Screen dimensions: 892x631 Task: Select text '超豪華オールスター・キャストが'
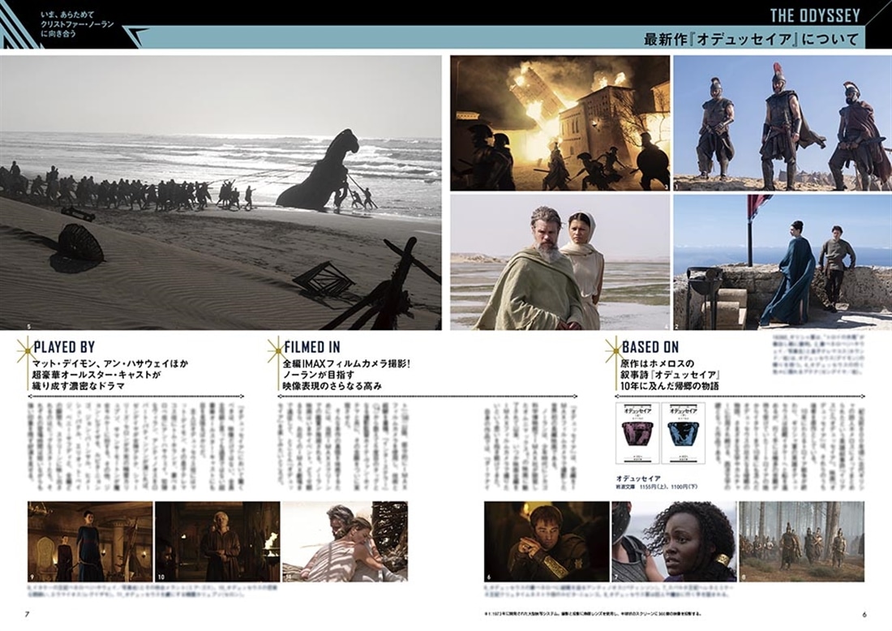pyautogui.click(x=96, y=375)
